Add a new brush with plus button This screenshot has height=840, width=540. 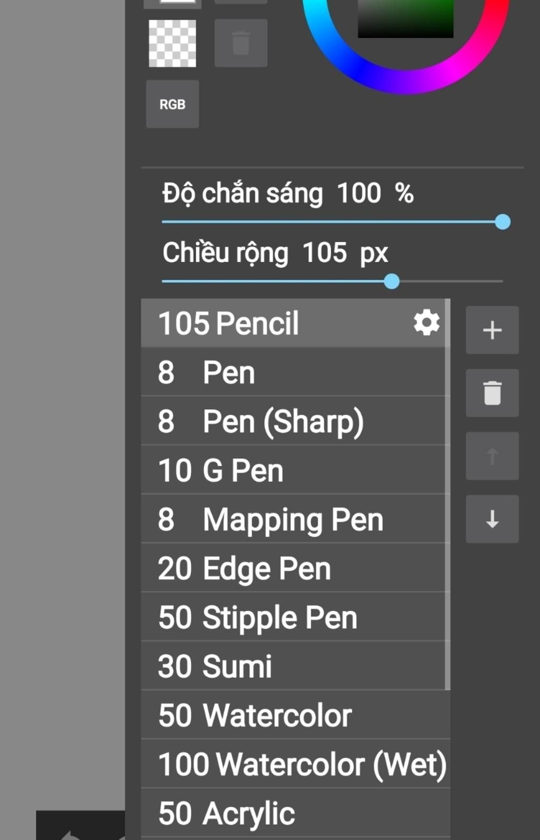pyautogui.click(x=492, y=330)
